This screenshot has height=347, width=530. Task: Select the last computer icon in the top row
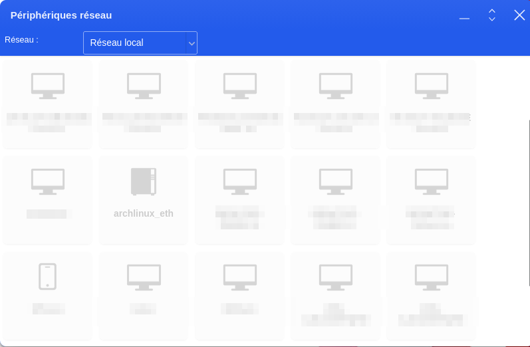[x=431, y=86]
